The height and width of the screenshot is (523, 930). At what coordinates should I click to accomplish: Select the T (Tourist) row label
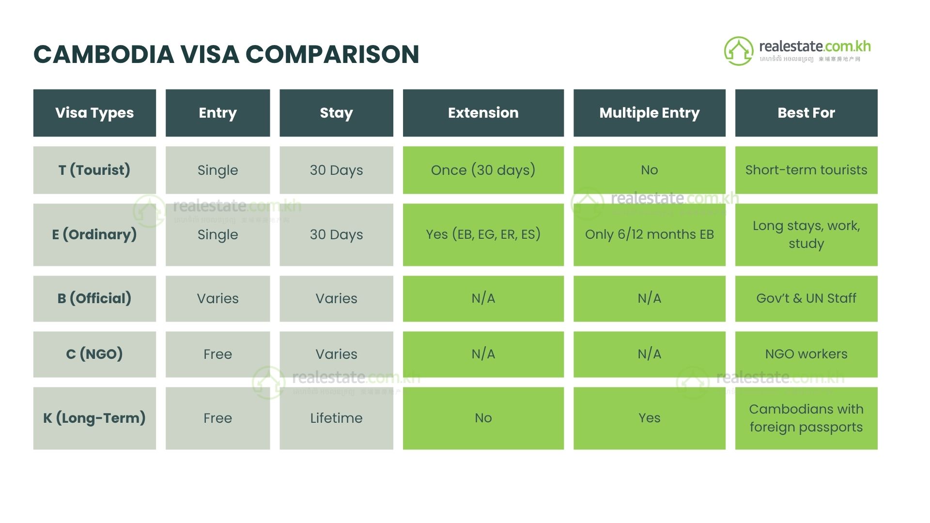[94, 170]
